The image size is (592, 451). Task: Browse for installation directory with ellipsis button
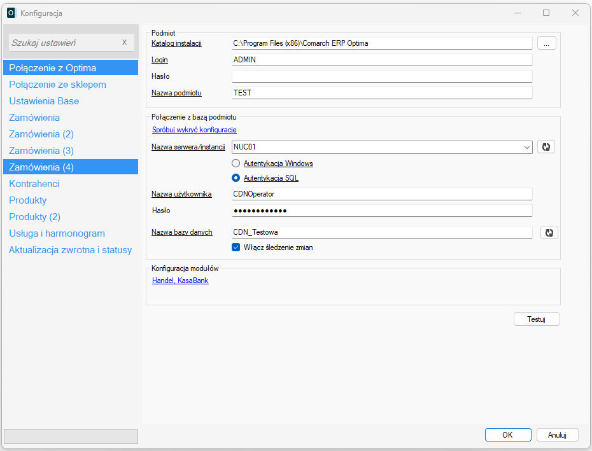click(547, 43)
